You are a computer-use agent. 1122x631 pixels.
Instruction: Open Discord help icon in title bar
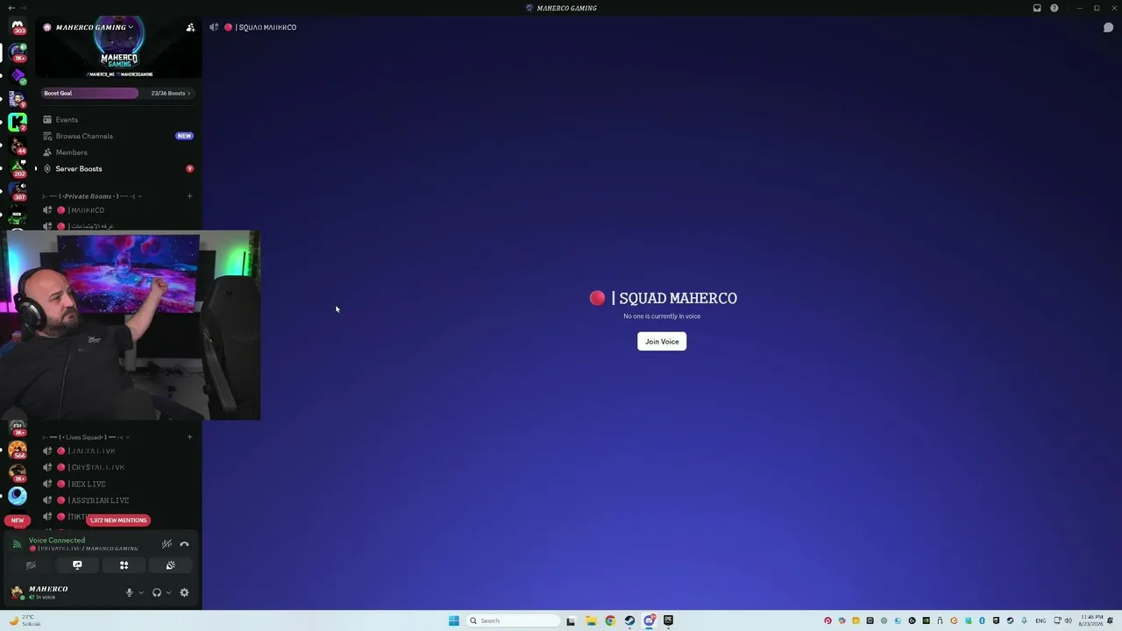click(1055, 8)
